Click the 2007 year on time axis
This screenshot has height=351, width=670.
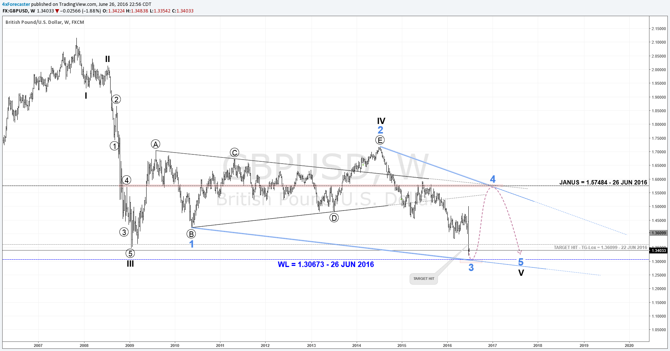(38, 345)
